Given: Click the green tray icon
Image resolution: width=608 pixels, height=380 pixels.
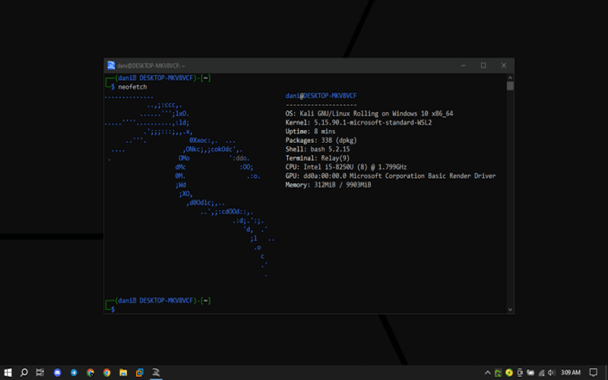Looking at the screenshot, I should coord(498,372).
